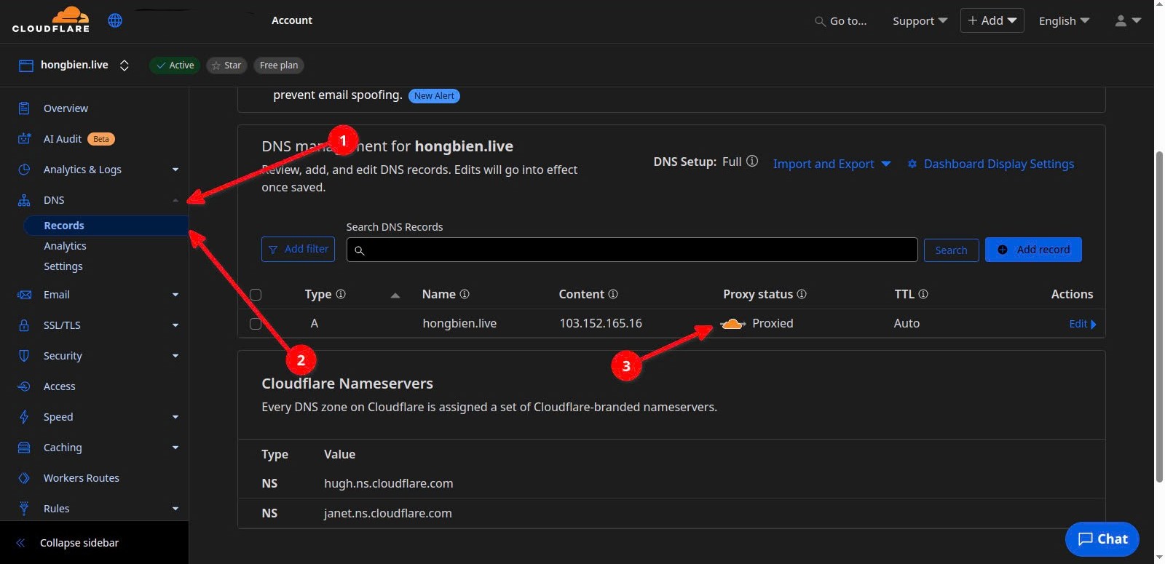Click the Content column info icon
1165x564 pixels.
click(x=613, y=294)
